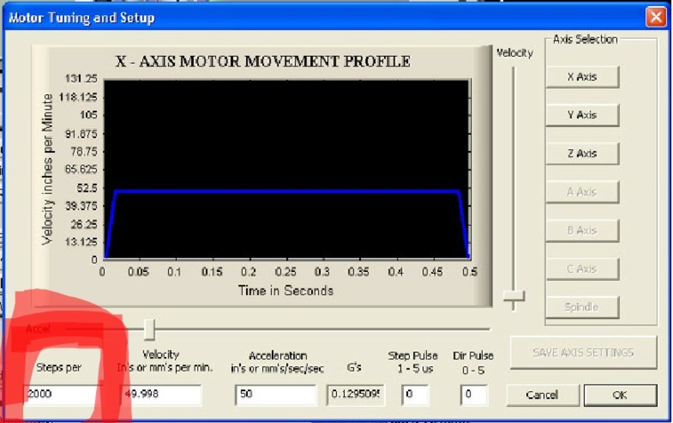
Task: Select the X Axis button
Action: tap(582, 77)
